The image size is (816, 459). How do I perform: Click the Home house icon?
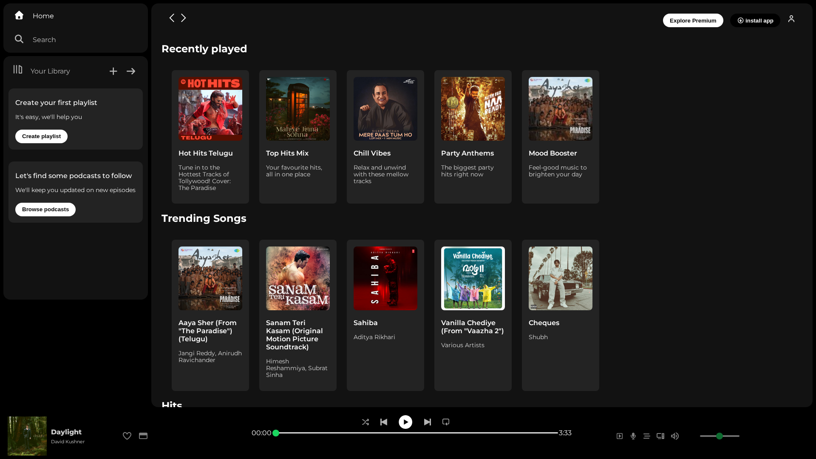[19, 15]
